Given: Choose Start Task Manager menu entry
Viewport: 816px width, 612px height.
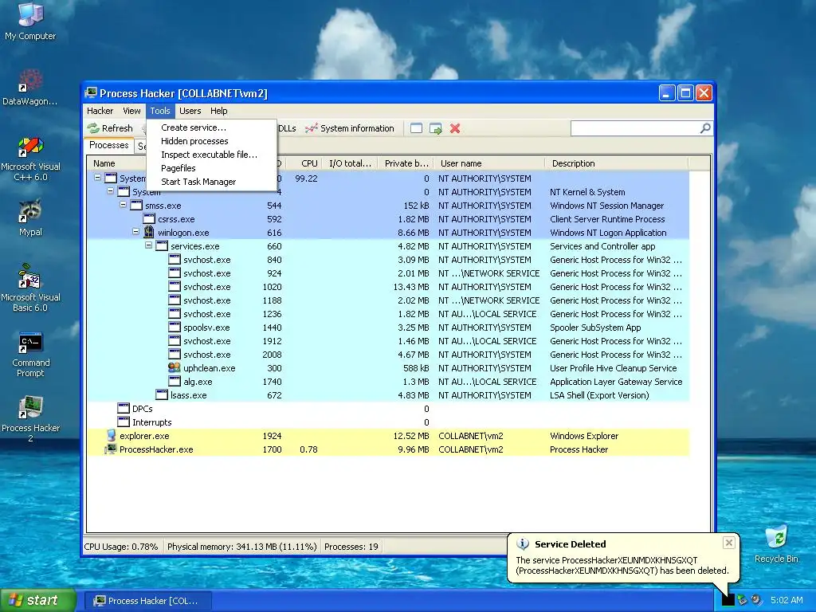Looking at the screenshot, I should [x=211, y=182].
